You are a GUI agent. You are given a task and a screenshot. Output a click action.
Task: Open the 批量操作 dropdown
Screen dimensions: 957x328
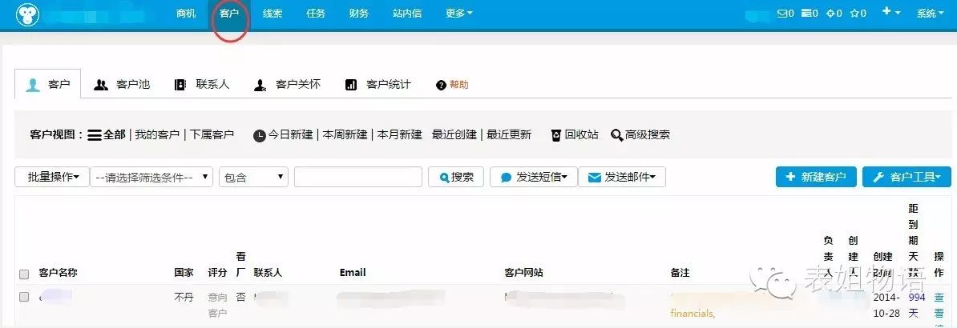coord(52,177)
